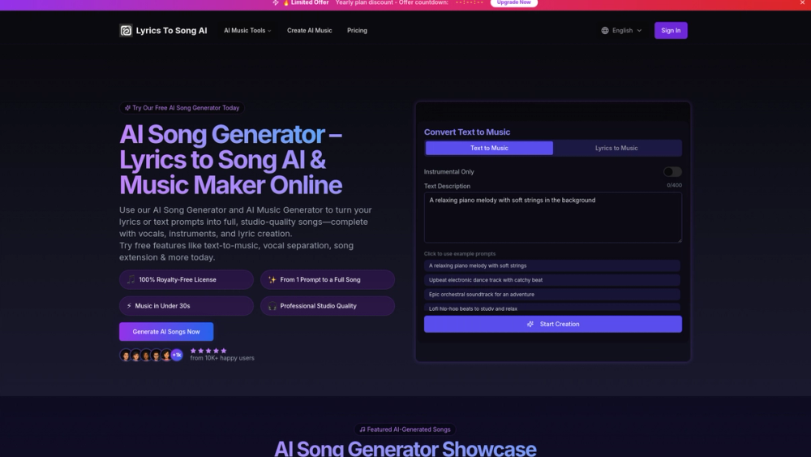The image size is (811, 457).
Task: Click the Featured AI-Generated Songs tag
Action: [x=405, y=429]
